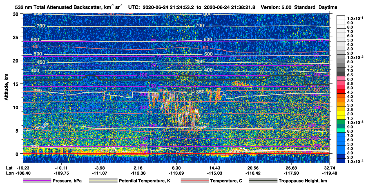Click longitude value '-109.75'
The image size is (366, 187).
[61, 173]
